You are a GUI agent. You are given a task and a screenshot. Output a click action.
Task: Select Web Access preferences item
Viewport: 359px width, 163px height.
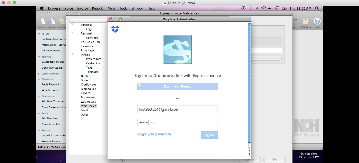click(88, 102)
